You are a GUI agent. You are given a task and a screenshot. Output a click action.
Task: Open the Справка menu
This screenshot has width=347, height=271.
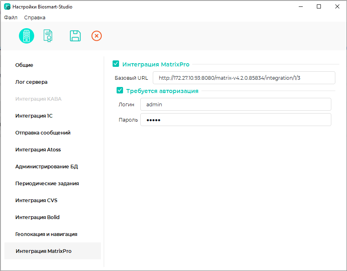[x=35, y=17]
